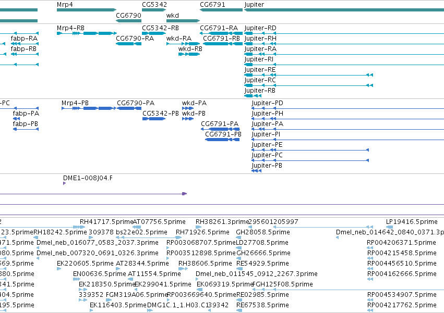
Task: Open the Dmel_neb_011545_0912_2267.3prime label
Action: pyautogui.click(x=257, y=274)
